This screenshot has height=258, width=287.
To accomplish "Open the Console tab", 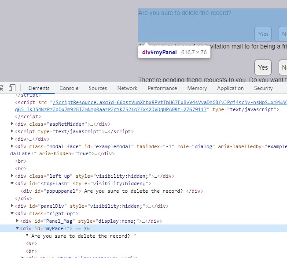I will 69,88.
